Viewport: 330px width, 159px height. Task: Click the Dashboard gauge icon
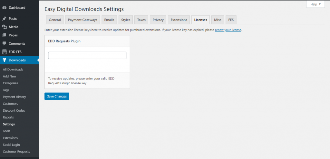click(x=4, y=8)
